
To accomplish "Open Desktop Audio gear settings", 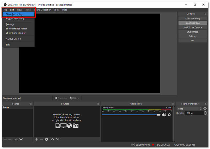I will [x=169, y=115].
